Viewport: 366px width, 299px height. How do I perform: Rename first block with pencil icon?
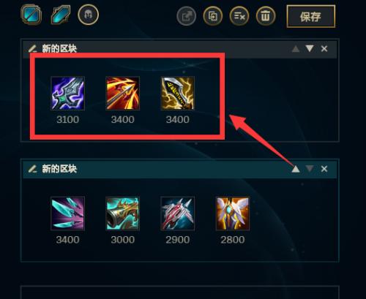pos(32,49)
